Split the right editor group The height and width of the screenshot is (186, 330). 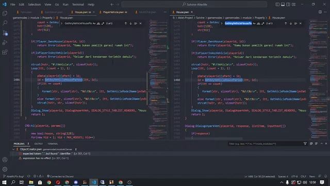pyautogui.click(x=320, y=12)
